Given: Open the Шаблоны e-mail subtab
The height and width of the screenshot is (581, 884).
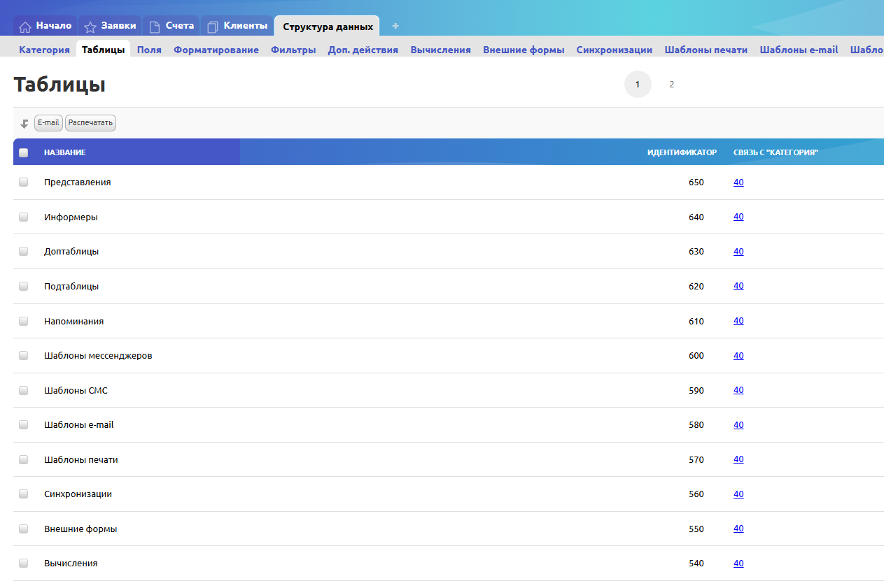Looking at the screenshot, I should (799, 50).
